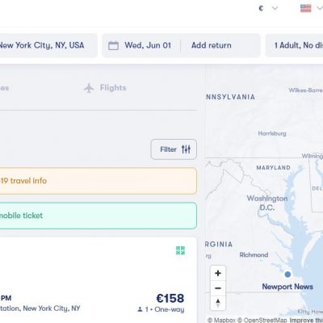The image size is (323, 323).
Task: Switch to the Flights tab
Action: point(105,88)
